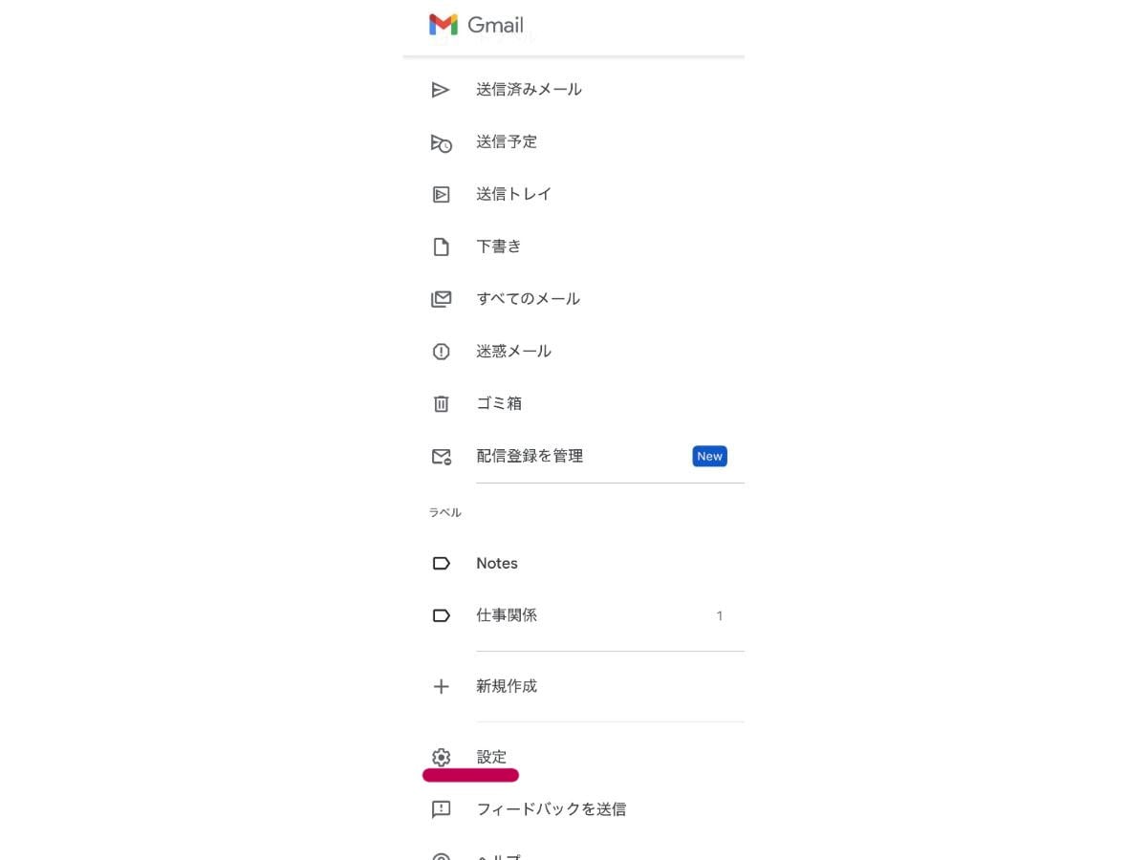
Task: Open the 設定 gear icon
Action: coord(441,757)
